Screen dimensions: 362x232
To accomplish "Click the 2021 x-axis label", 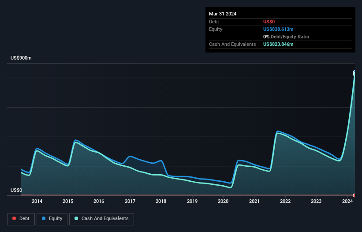I will click(x=254, y=201).
